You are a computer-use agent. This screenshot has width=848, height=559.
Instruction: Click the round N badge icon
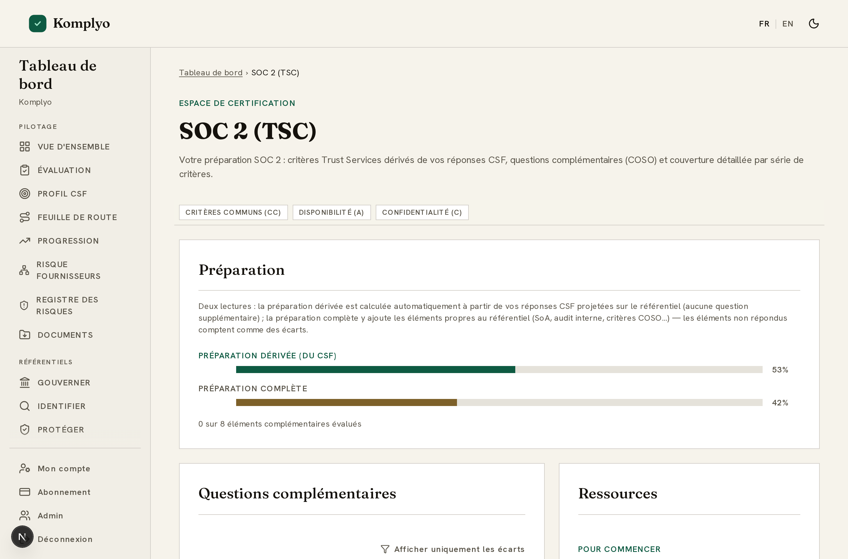(x=22, y=537)
